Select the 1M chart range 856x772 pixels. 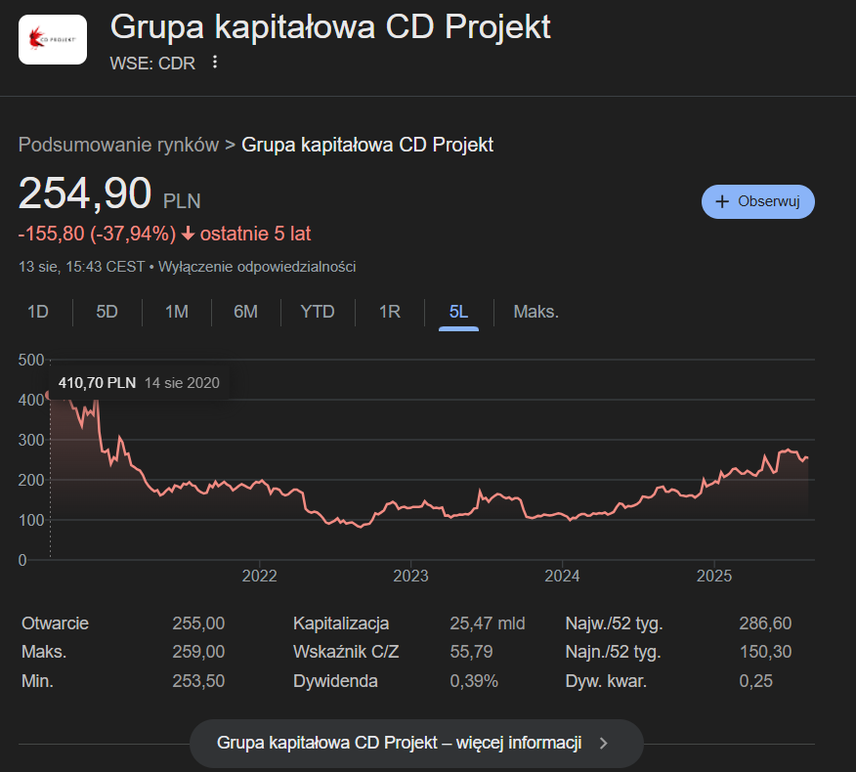click(x=176, y=312)
